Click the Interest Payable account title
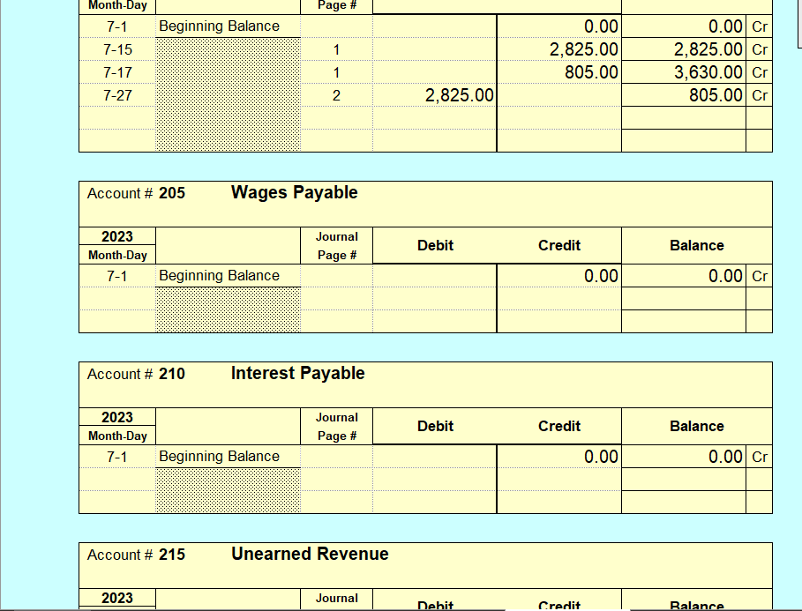The height and width of the screenshot is (611, 802). [x=297, y=373]
